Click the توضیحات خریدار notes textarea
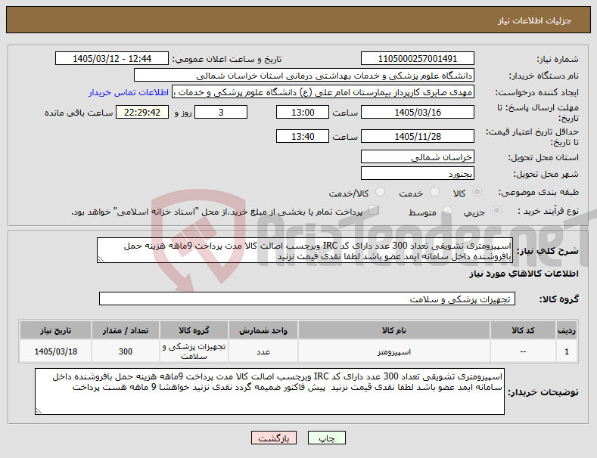The height and width of the screenshot is (458, 597). (x=269, y=391)
